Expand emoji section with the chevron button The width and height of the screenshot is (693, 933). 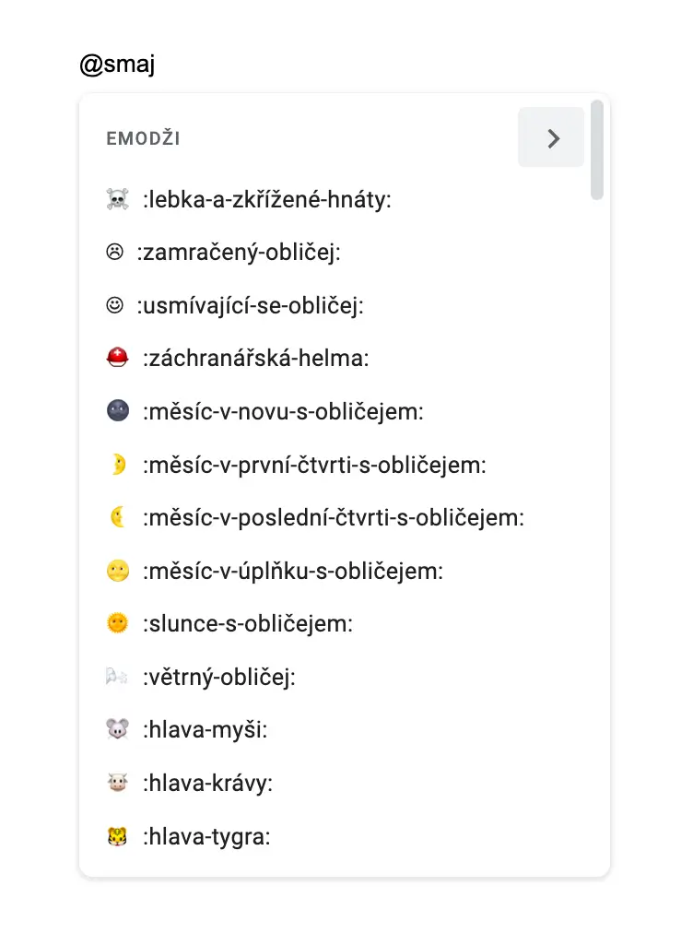point(551,138)
